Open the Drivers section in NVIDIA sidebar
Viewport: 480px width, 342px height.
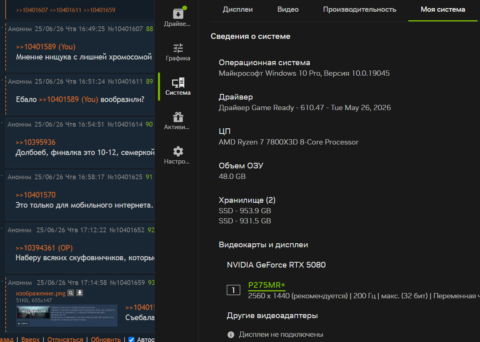(177, 18)
